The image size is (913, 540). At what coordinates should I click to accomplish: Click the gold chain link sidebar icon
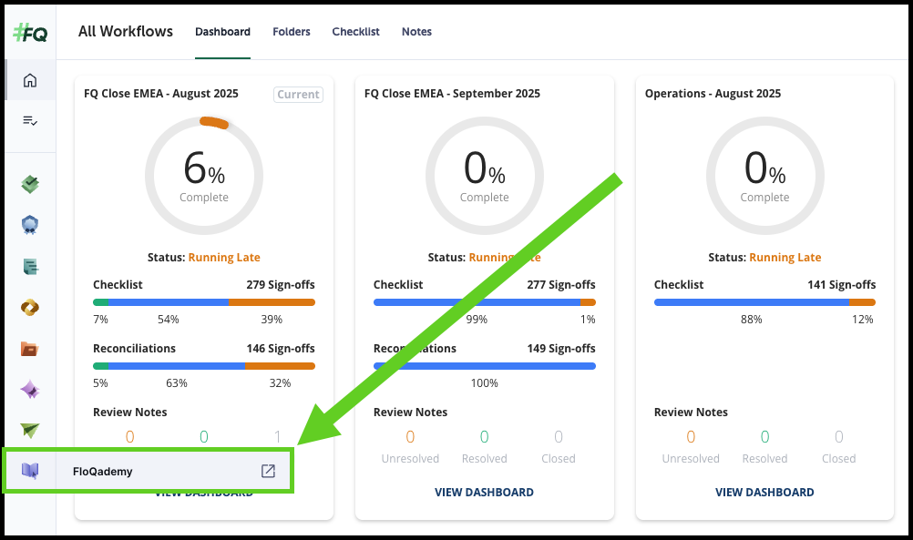click(30, 308)
